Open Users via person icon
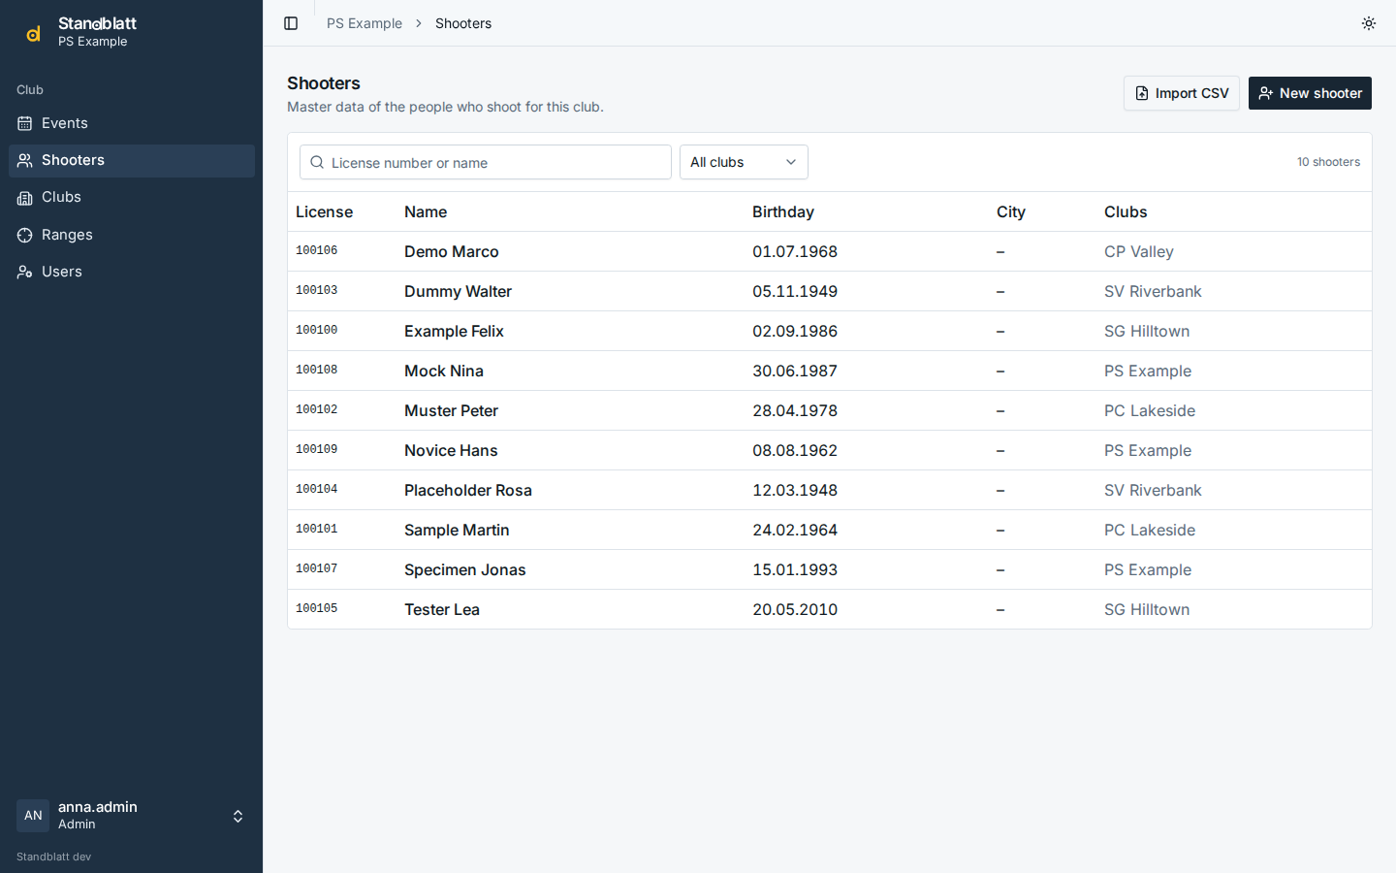The height and width of the screenshot is (873, 1396). (x=24, y=272)
